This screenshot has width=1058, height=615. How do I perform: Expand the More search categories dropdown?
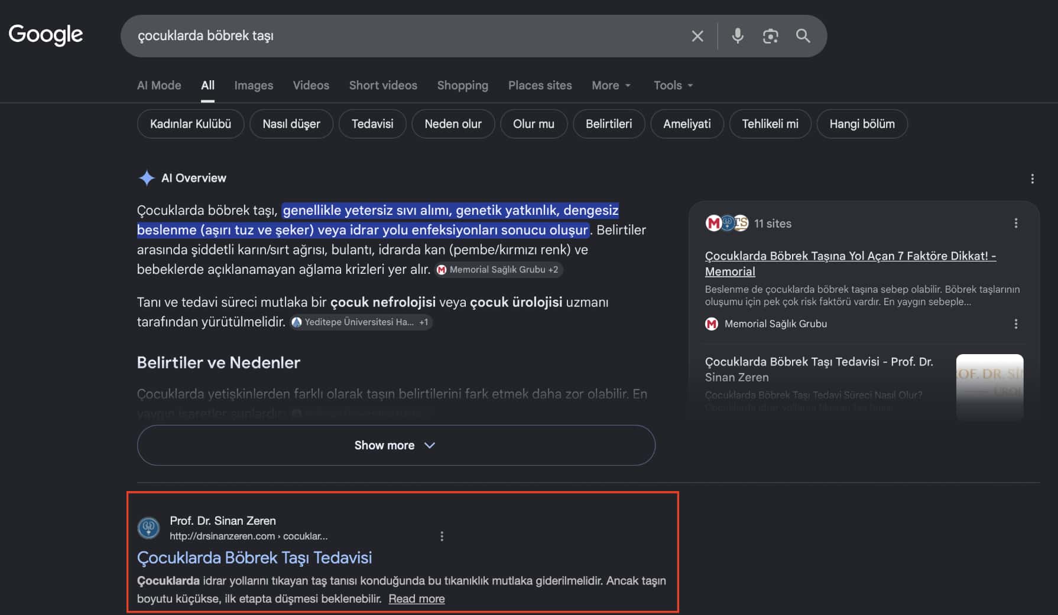coord(611,85)
